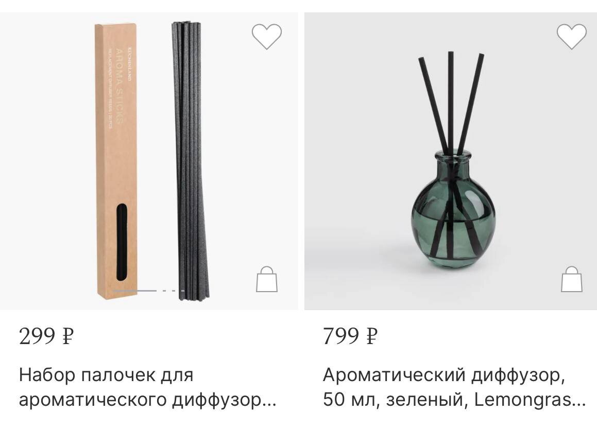Click the last dash of carousel indicator

[183, 291]
